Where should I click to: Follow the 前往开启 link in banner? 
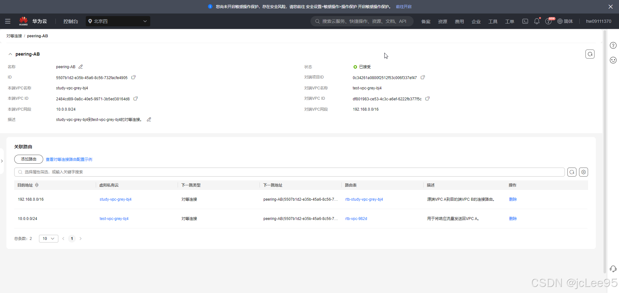[x=404, y=6]
